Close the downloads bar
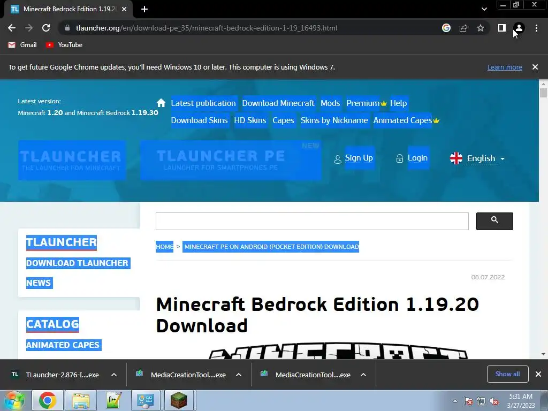Screen dimensions: 548x411 click(538, 374)
